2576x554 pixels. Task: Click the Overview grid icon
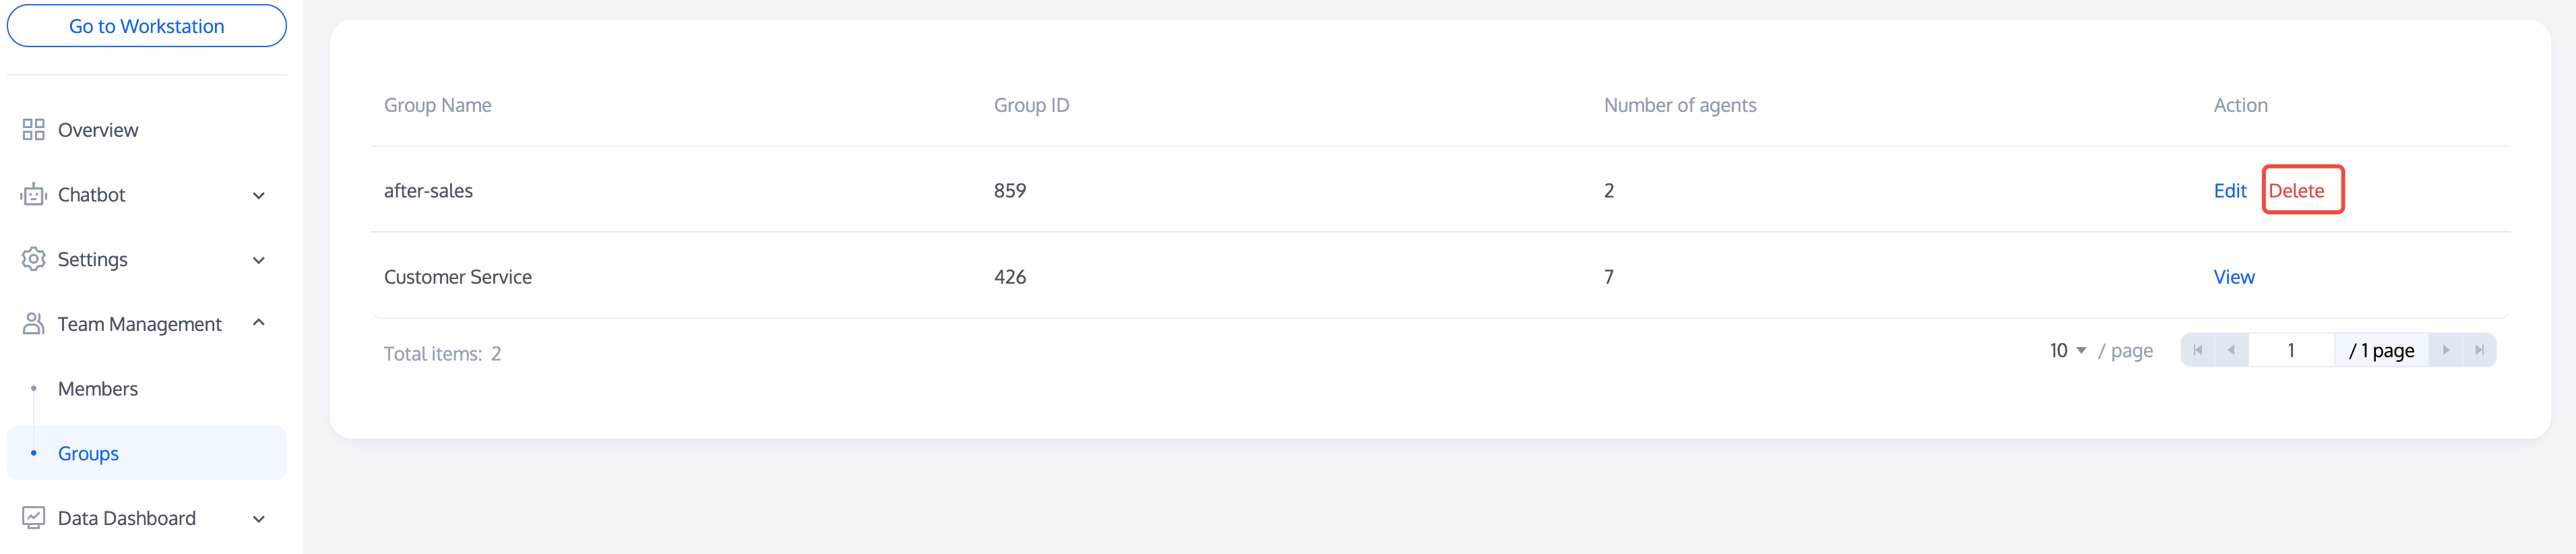click(x=33, y=130)
